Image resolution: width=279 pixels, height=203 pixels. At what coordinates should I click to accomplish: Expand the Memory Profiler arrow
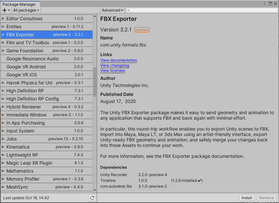coord(3,179)
